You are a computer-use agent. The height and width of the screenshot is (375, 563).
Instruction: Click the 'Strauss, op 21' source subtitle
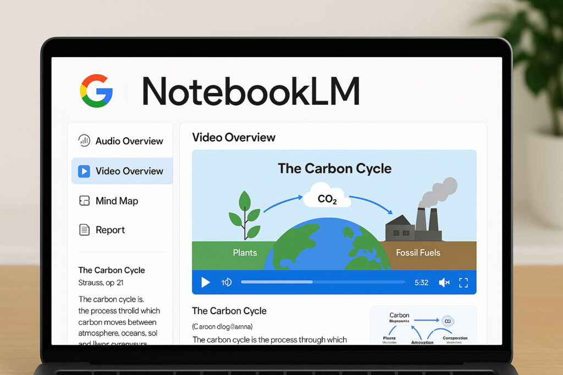click(x=101, y=283)
